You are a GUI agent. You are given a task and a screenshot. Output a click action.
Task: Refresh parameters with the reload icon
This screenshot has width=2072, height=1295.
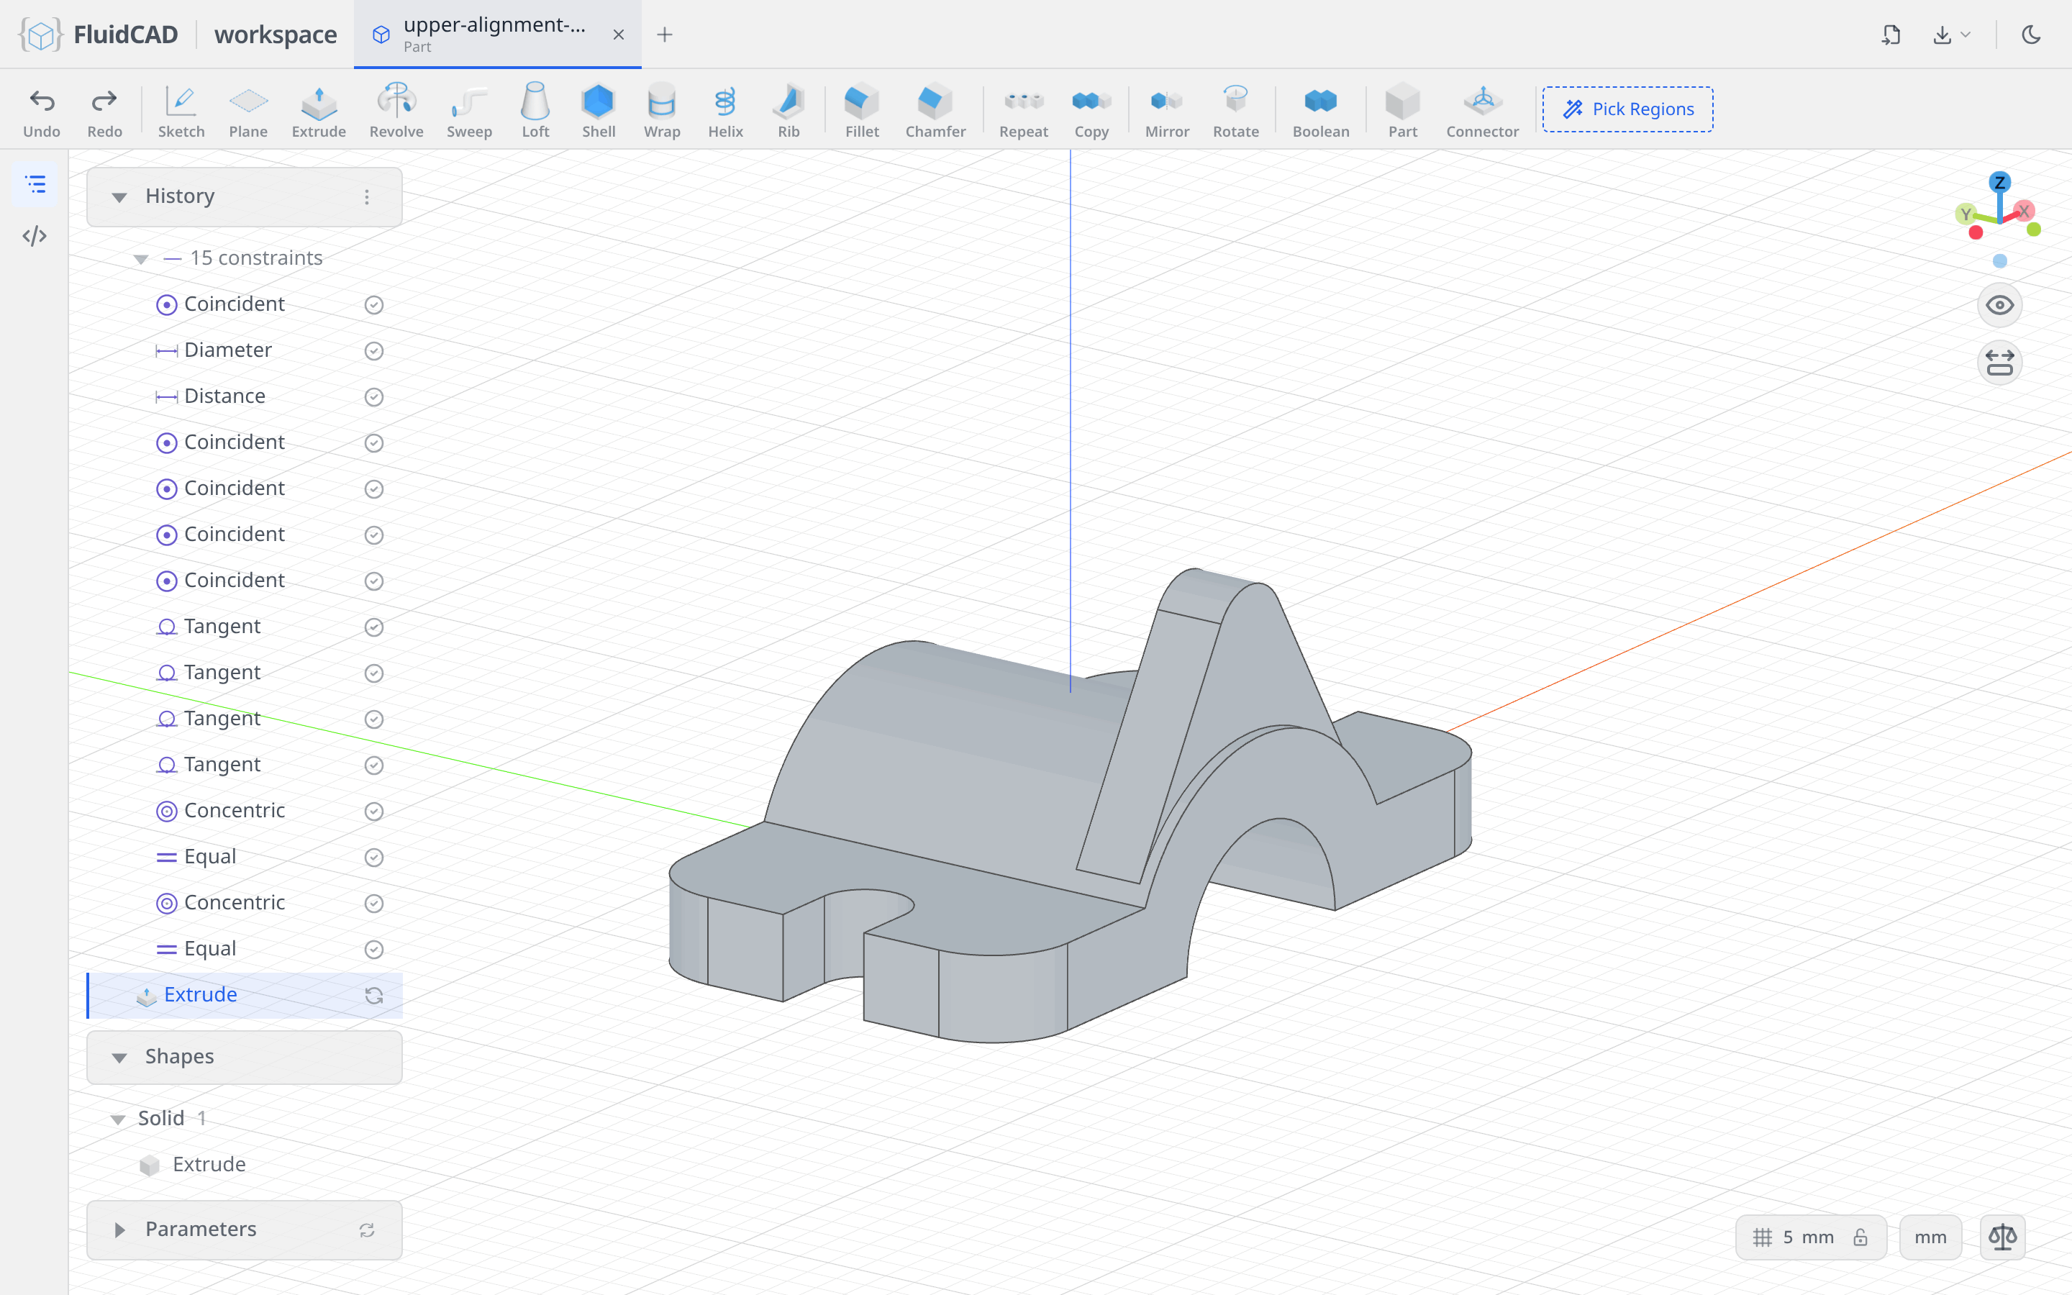366,1230
